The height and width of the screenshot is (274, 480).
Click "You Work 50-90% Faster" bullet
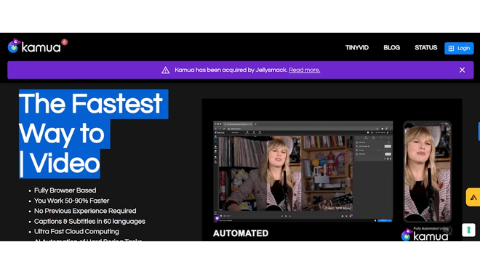pyautogui.click(x=71, y=201)
